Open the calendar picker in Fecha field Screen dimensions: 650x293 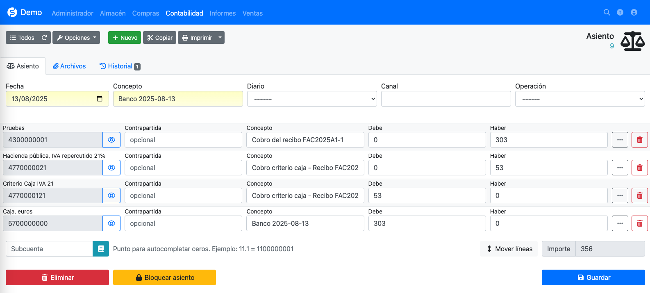point(100,99)
